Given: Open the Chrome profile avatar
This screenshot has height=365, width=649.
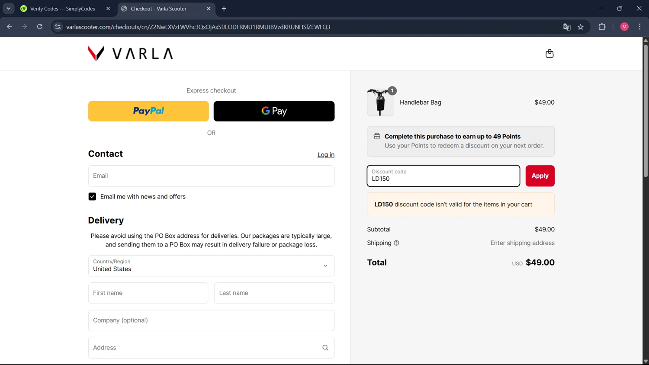Looking at the screenshot, I should tap(624, 27).
